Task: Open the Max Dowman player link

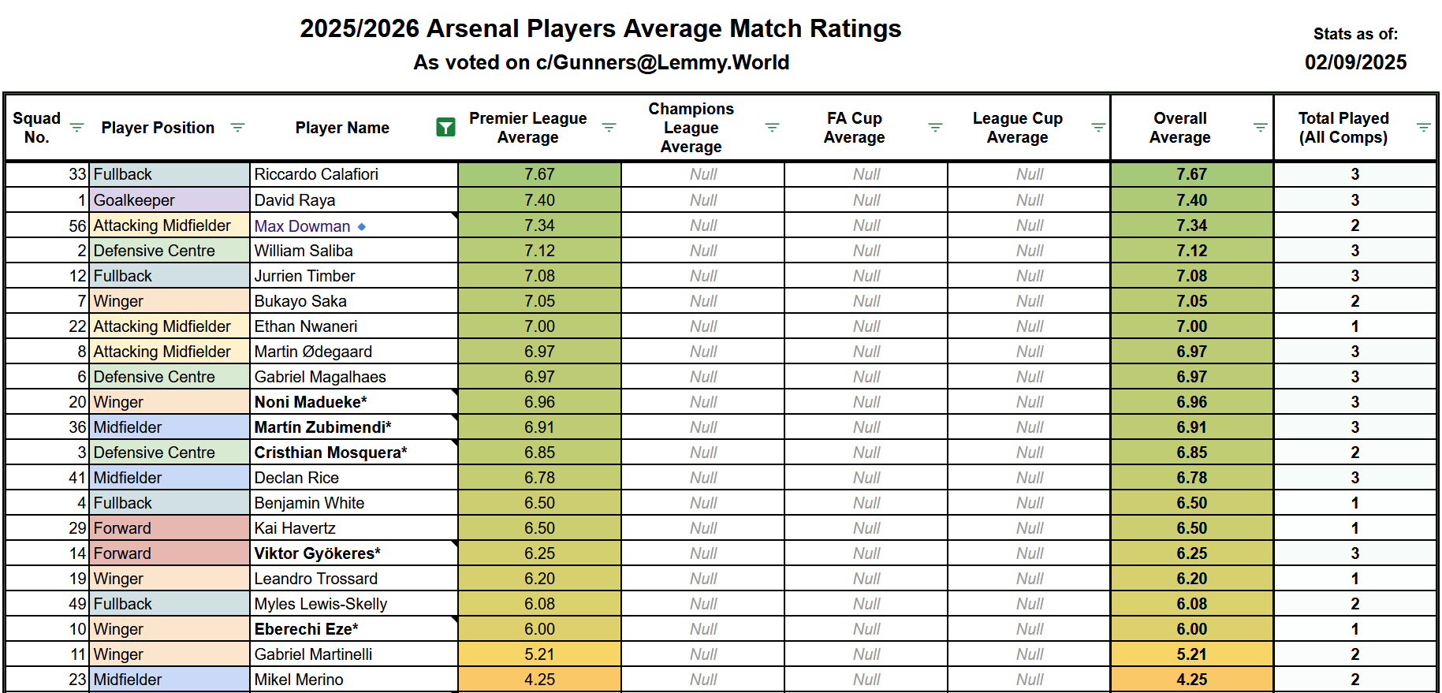Action: [302, 226]
